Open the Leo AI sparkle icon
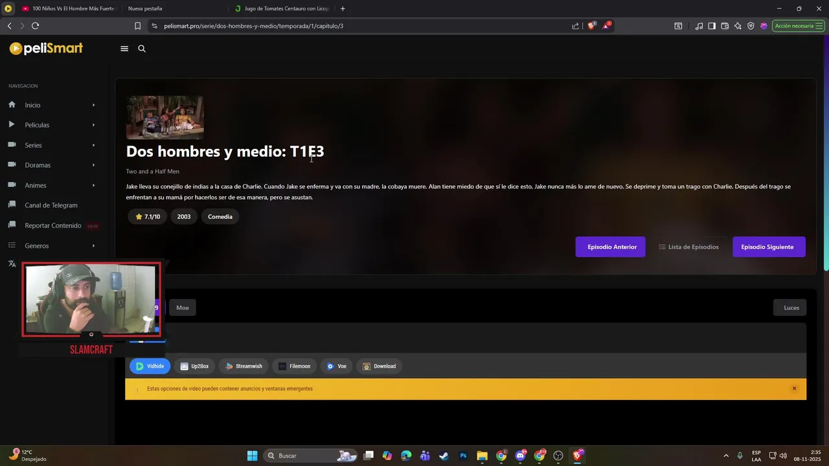 pyautogui.click(x=738, y=26)
